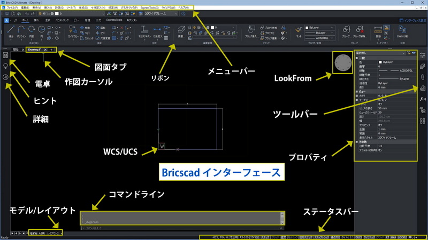Click the Stretch (ストレッチ) tool
Viewport: 428px width, 240px height.
coord(87,38)
